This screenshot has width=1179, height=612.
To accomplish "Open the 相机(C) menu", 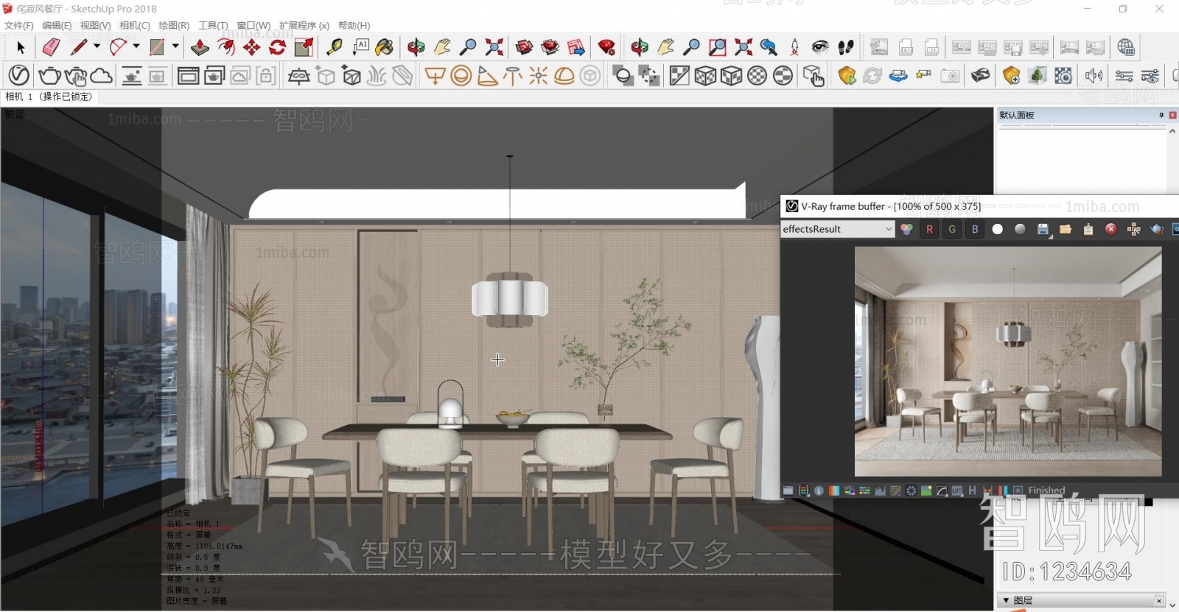I will pos(134,26).
